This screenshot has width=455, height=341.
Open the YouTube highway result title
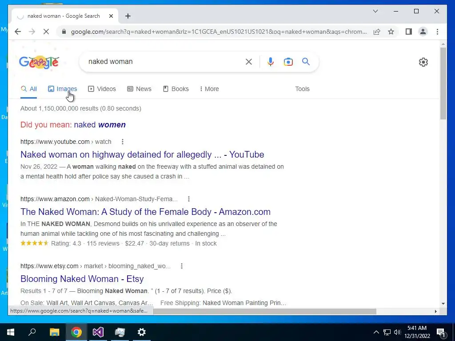click(142, 155)
